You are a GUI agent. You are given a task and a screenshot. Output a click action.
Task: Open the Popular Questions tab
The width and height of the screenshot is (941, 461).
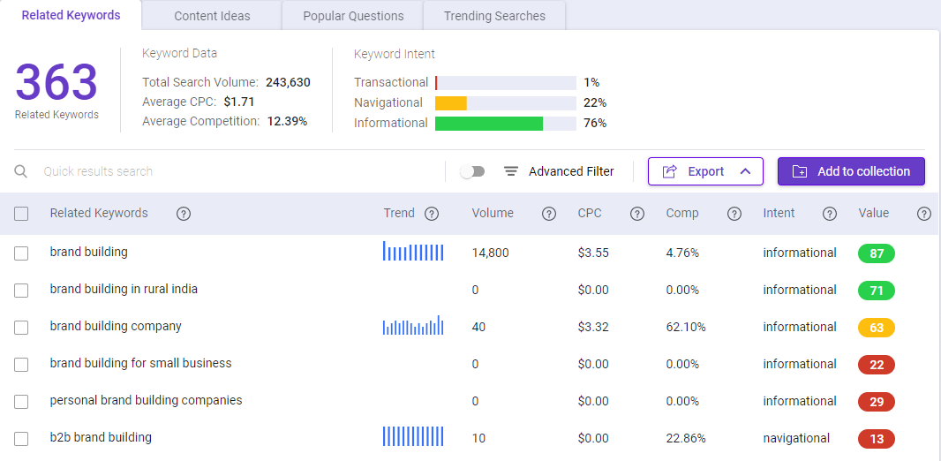(353, 16)
